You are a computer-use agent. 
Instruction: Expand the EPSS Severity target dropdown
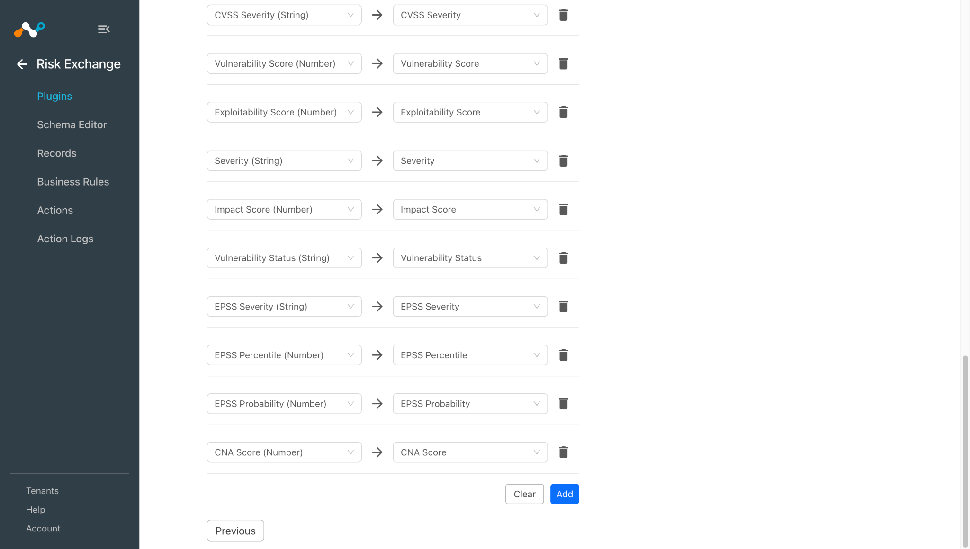point(470,307)
